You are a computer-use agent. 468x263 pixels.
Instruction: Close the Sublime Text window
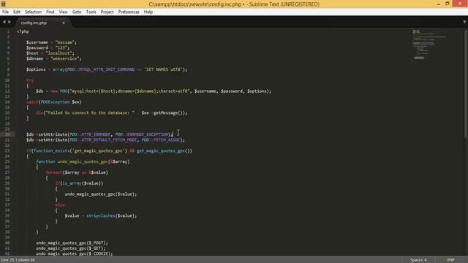(x=460, y=4)
